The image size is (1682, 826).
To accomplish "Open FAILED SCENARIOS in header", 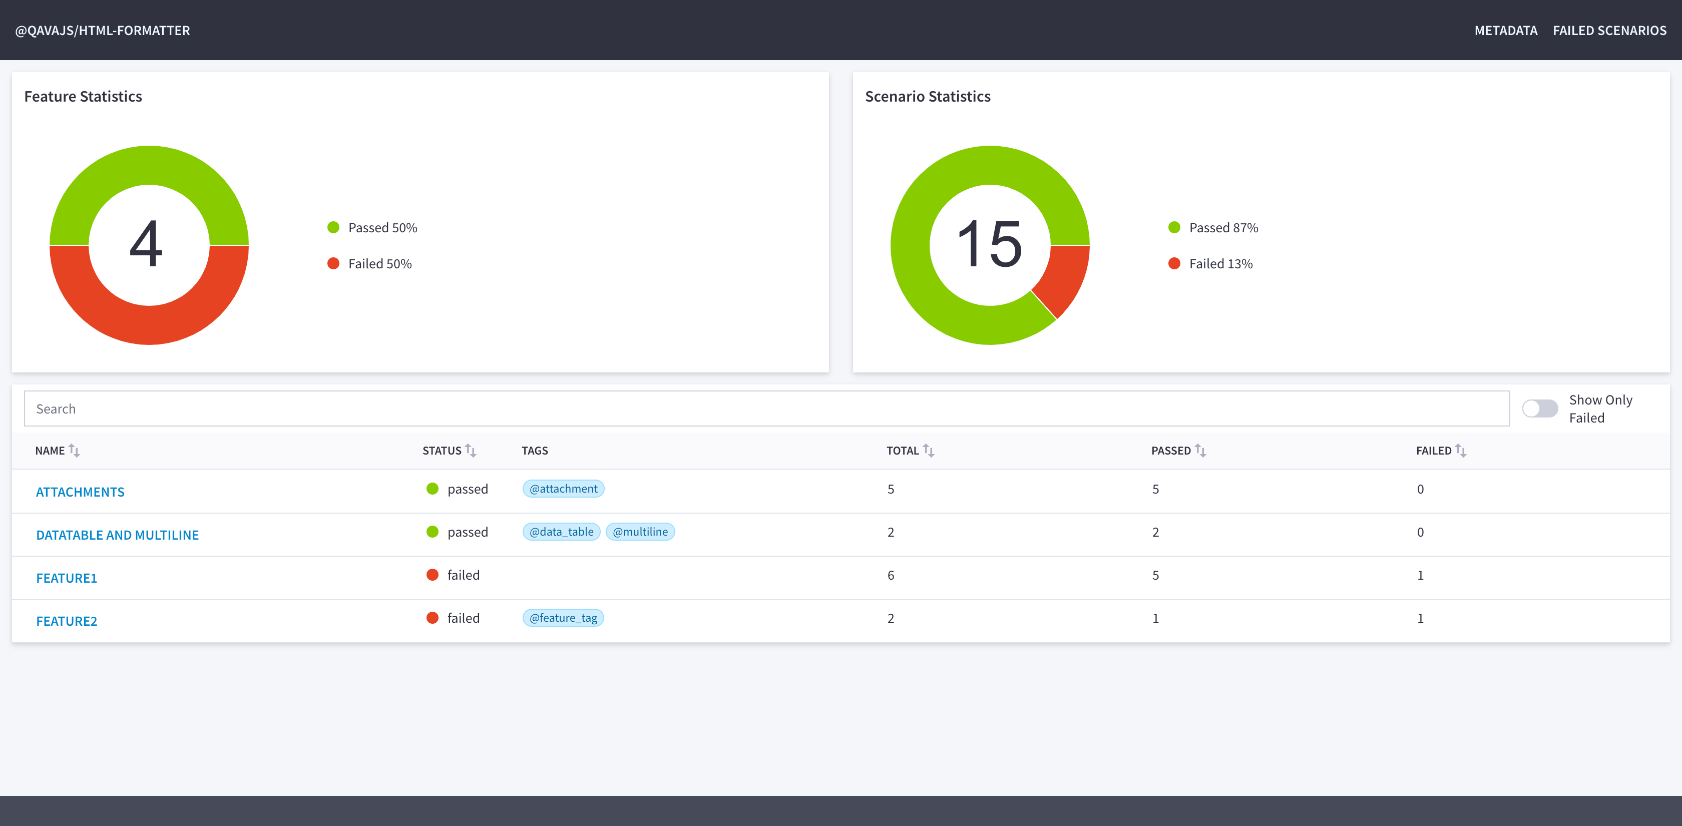I will click(1609, 31).
